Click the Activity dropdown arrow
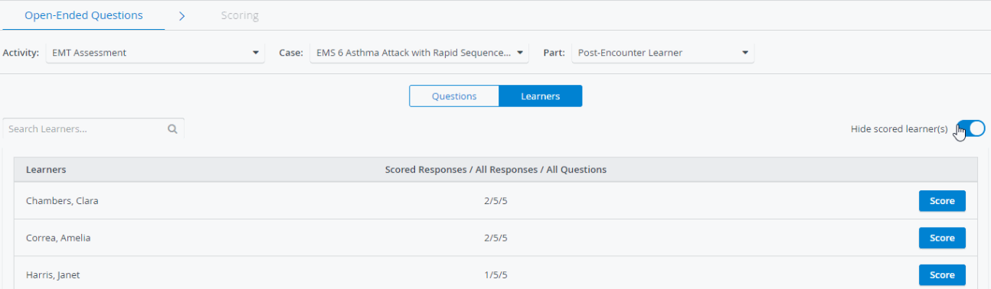Viewport: 991px width, 289px height. click(255, 53)
